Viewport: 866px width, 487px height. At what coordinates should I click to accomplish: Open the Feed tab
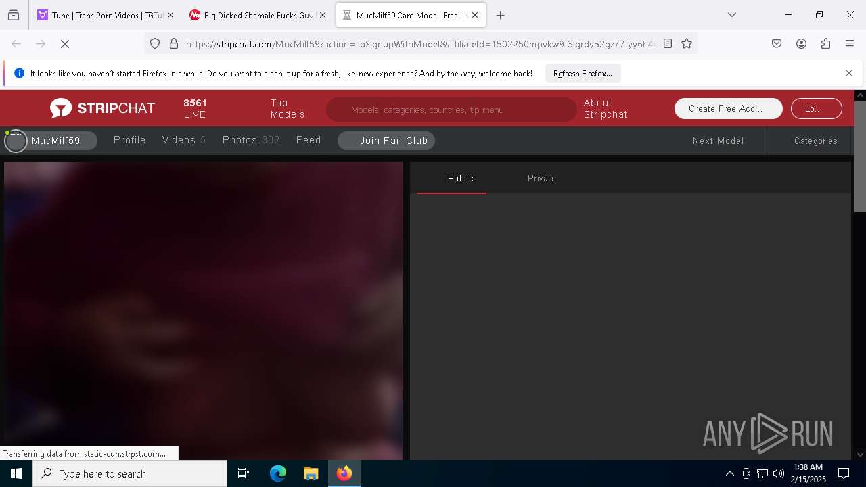pyautogui.click(x=309, y=140)
